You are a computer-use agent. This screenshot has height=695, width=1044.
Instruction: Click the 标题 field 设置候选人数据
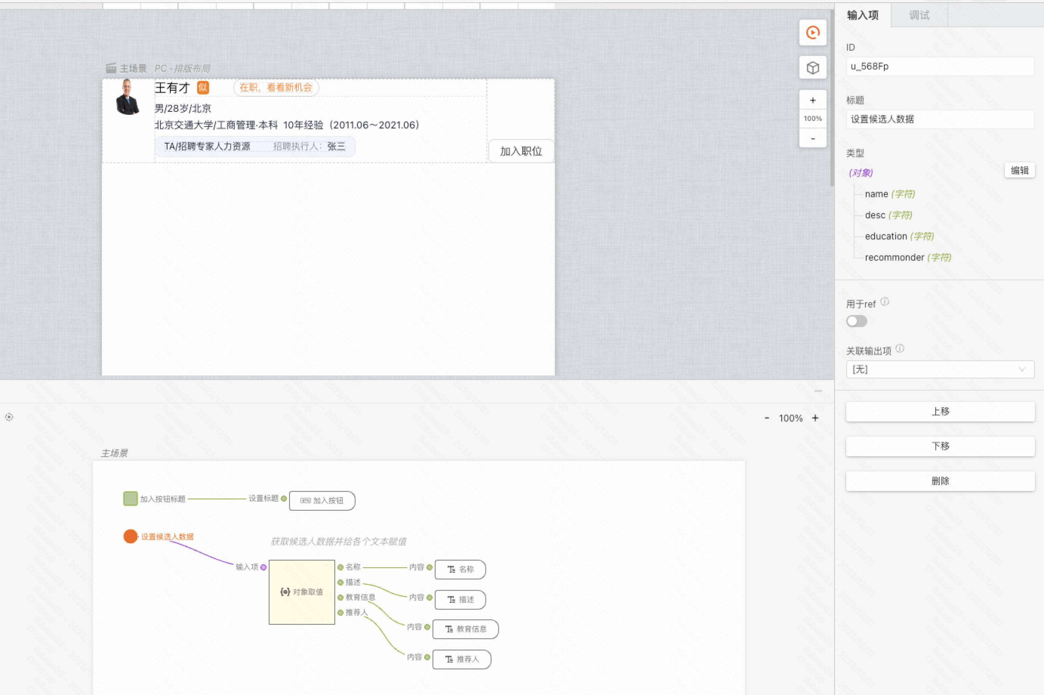[x=940, y=119]
